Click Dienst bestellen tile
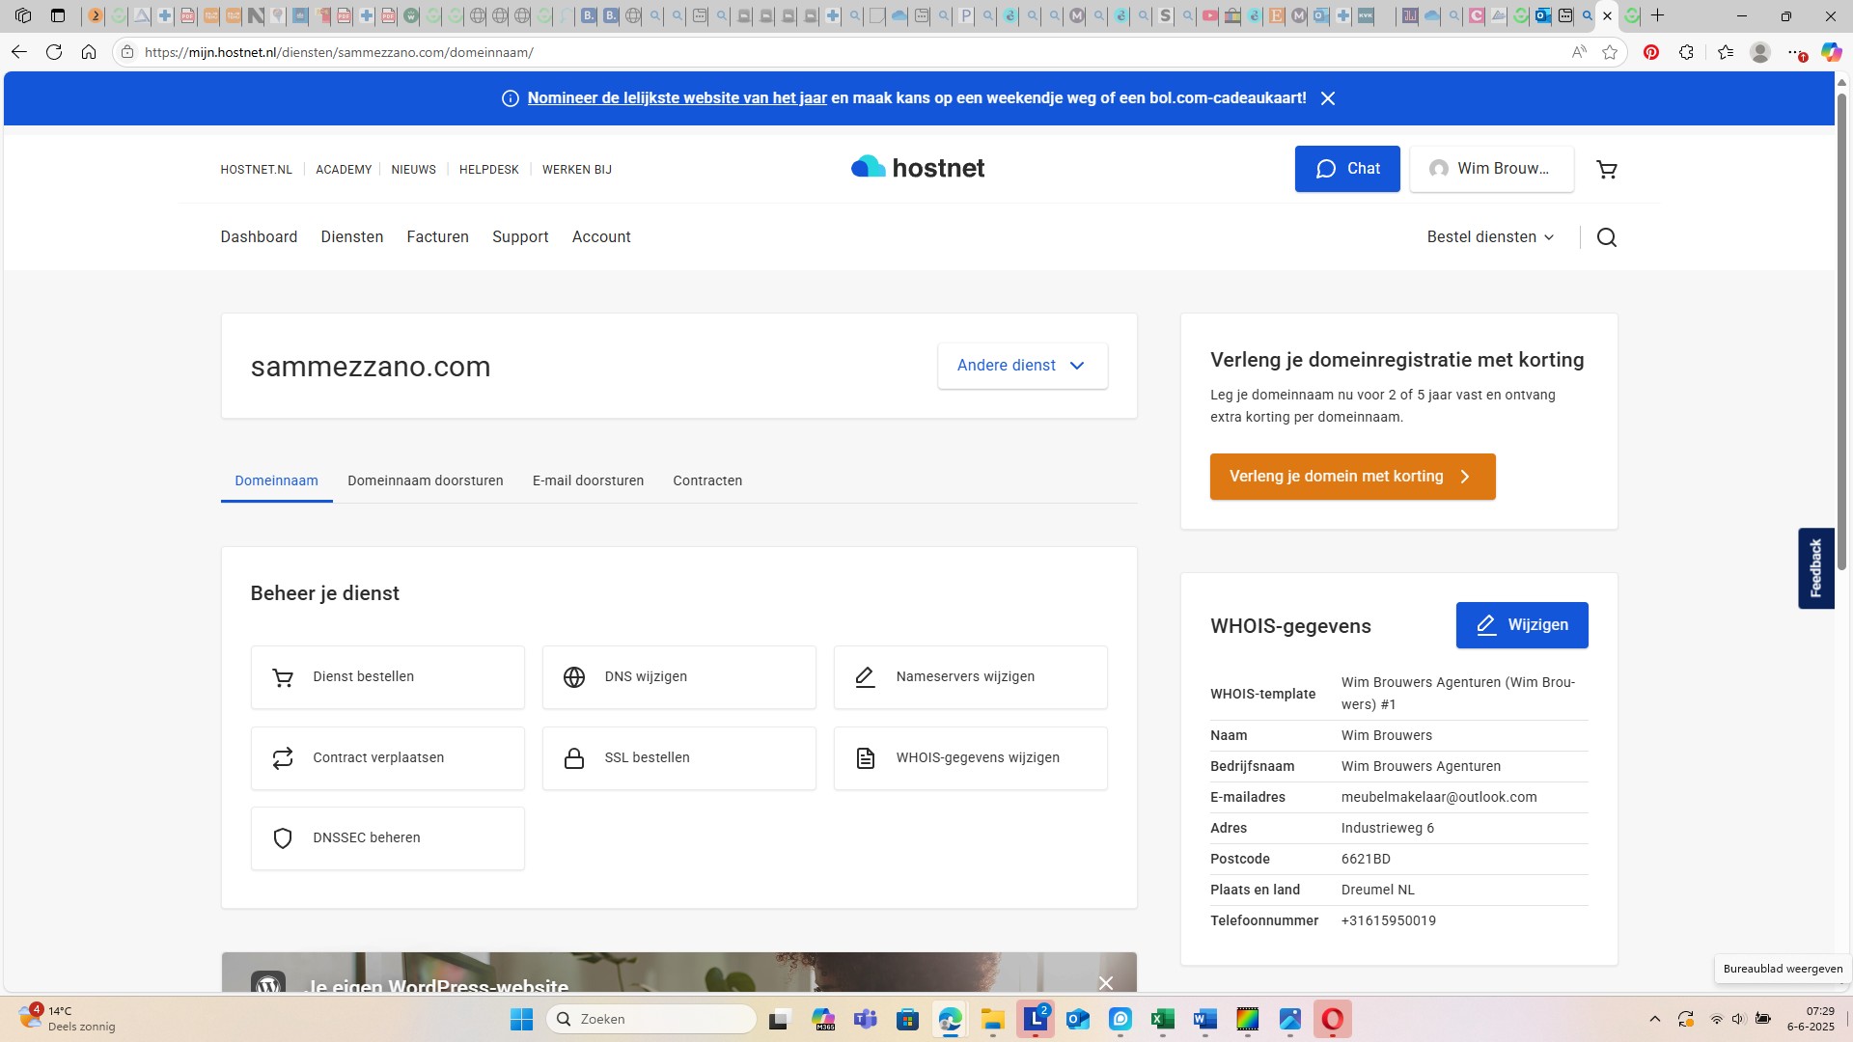The height and width of the screenshot is (1042, 1853). [388, 677]
